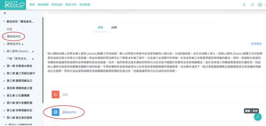The image size is (266, 126).
Task: Close the course index sidebar with X
Action: (5, 13)
